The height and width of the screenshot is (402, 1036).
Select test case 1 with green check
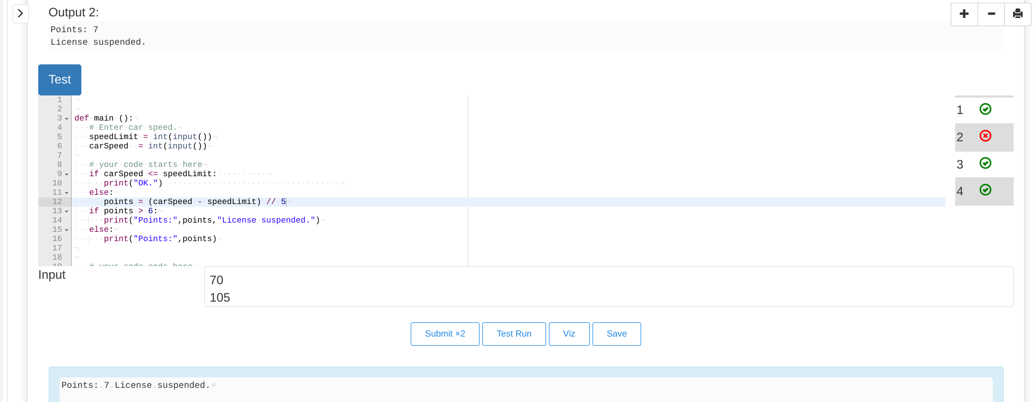click(x=984, y=110)
